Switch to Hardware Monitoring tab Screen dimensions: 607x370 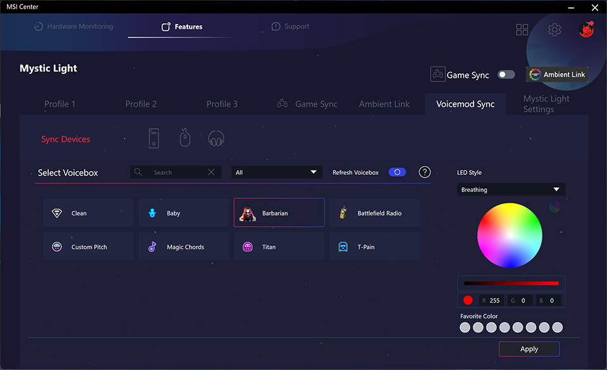(x=73, y=27)
